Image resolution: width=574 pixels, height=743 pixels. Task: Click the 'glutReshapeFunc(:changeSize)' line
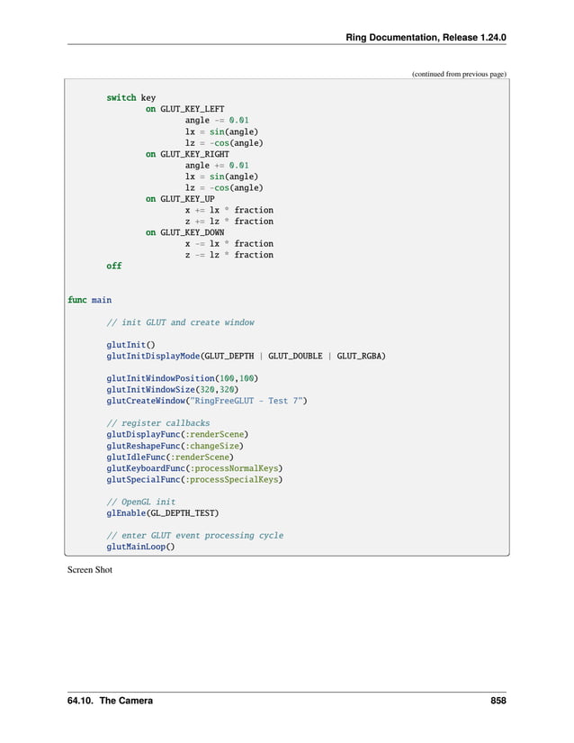pyautogui.click(x=175, y=446)
